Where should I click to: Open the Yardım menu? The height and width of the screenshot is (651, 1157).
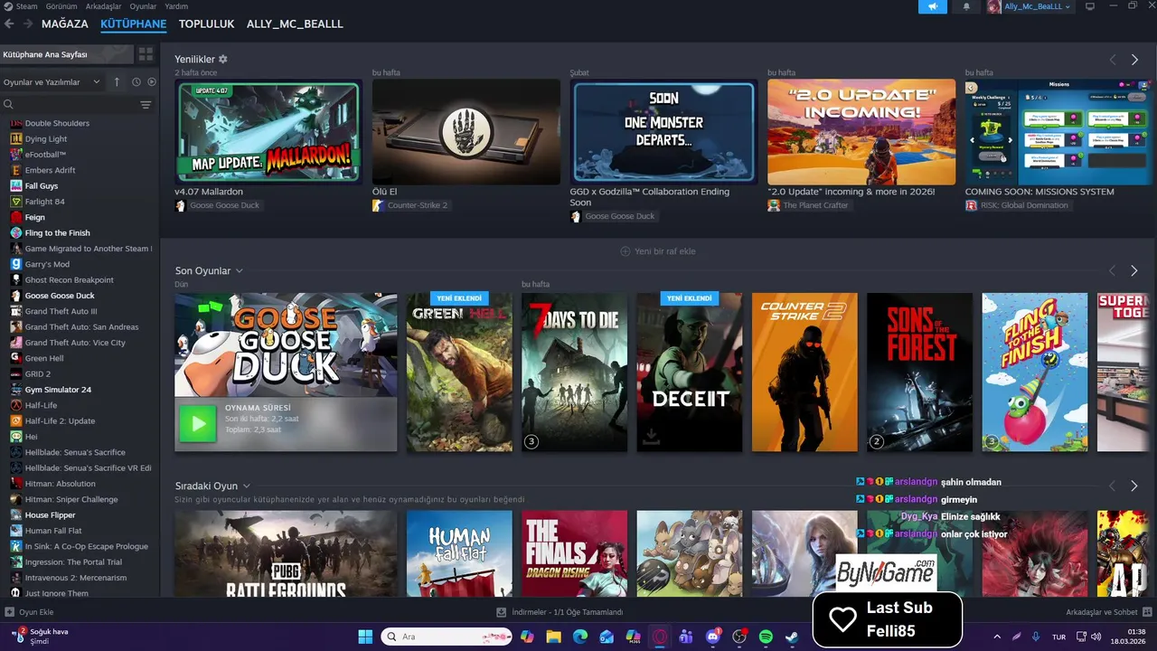[176, 6]
